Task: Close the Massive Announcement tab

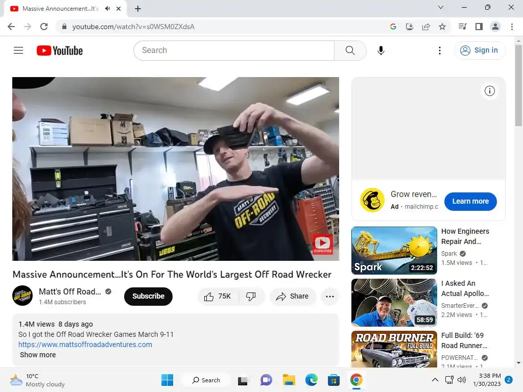Action: pyautogui.click(x=118, y=9)
